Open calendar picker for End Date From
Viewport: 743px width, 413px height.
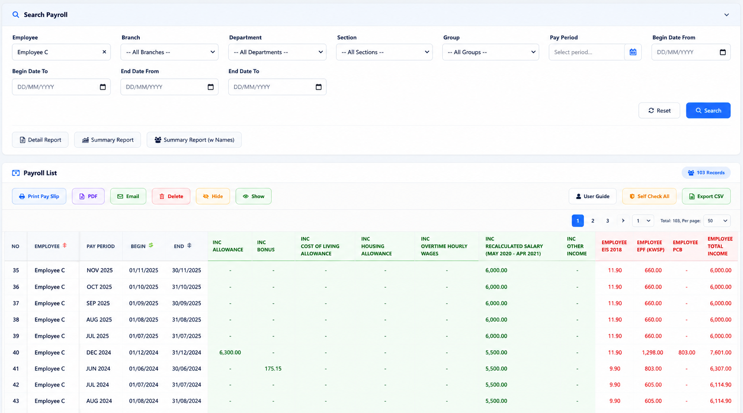coord(211,87)
